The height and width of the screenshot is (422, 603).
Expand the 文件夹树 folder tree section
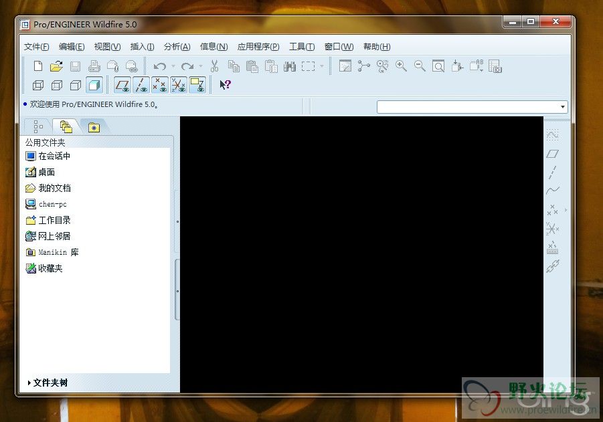[48, 383]
